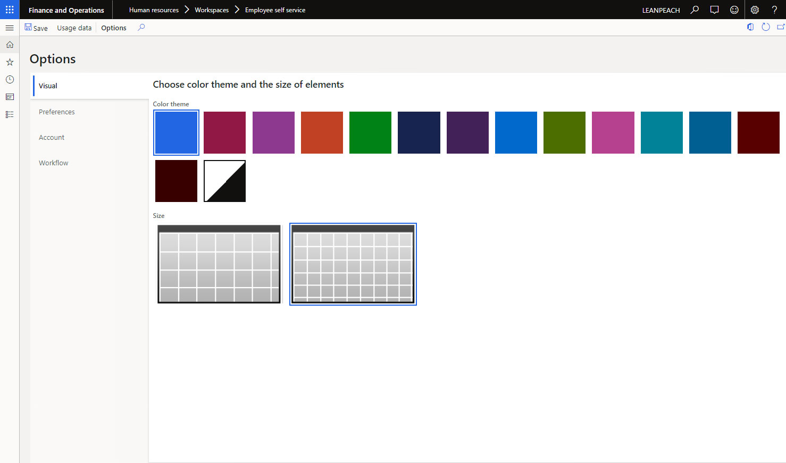Click the Settings gear icon
This screenshot has height=463, width=786.
[755, 10]
